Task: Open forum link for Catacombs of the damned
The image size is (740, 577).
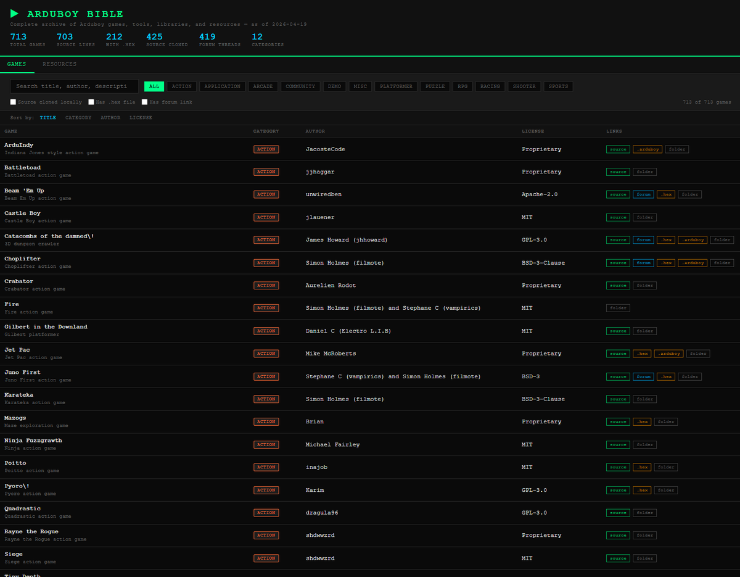Action: tap(643, 240)
